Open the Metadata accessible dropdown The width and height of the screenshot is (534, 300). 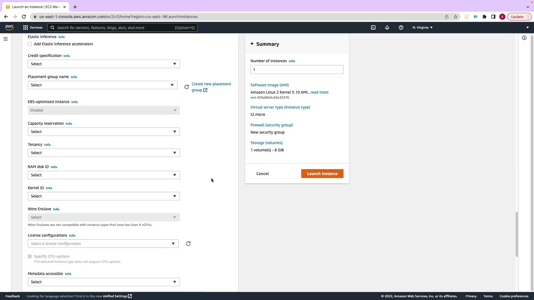[103, 282]
